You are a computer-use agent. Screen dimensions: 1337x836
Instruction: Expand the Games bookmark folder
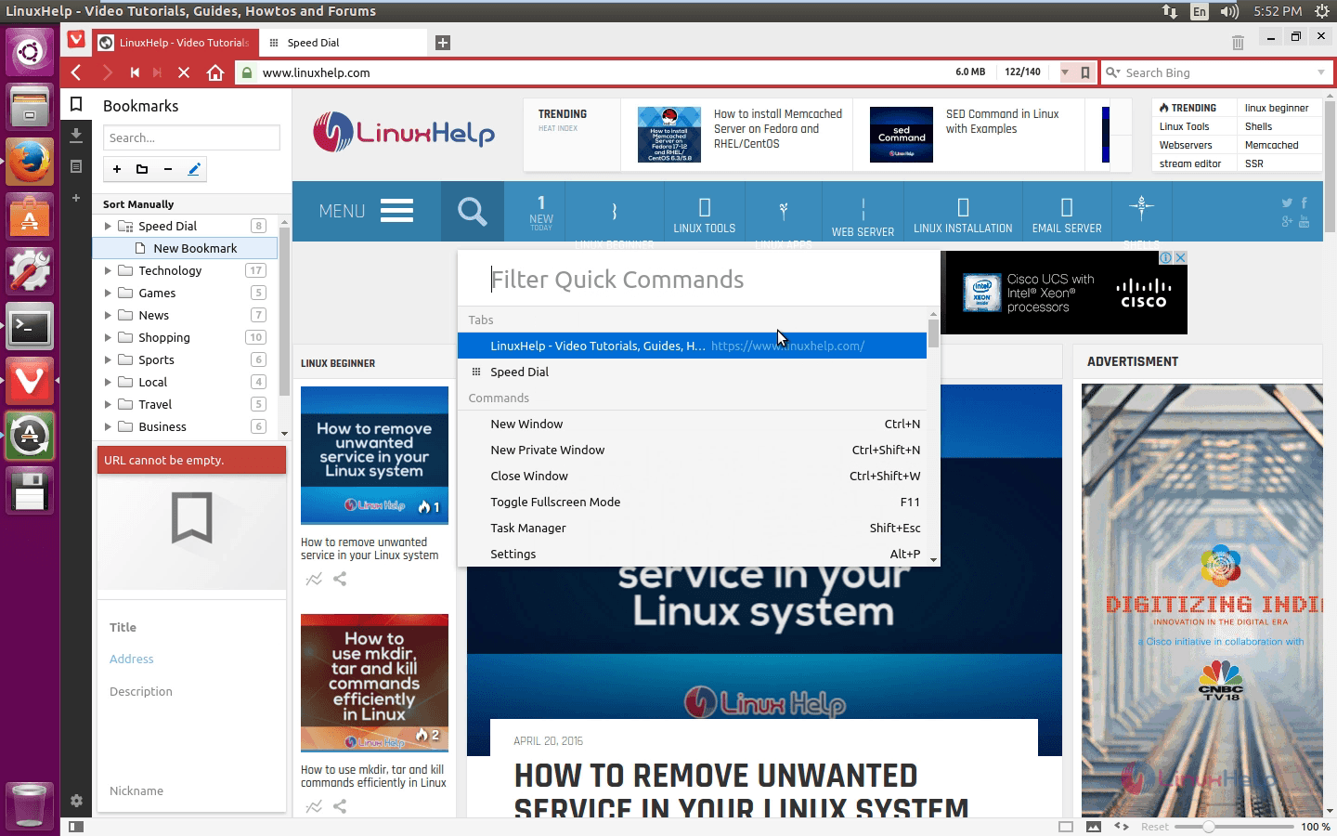tap(108, 293)
